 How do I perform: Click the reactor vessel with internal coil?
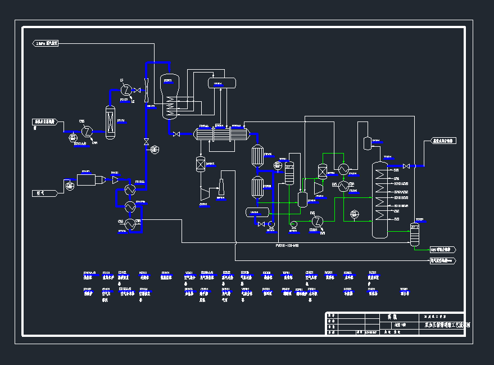[169, 97]
